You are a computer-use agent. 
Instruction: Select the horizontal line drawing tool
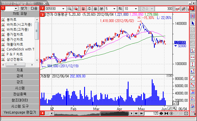click(193, 57)
